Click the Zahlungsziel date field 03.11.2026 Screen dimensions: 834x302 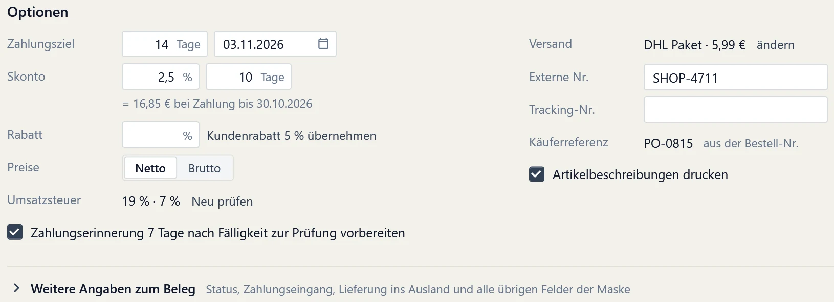click(275, 44)
